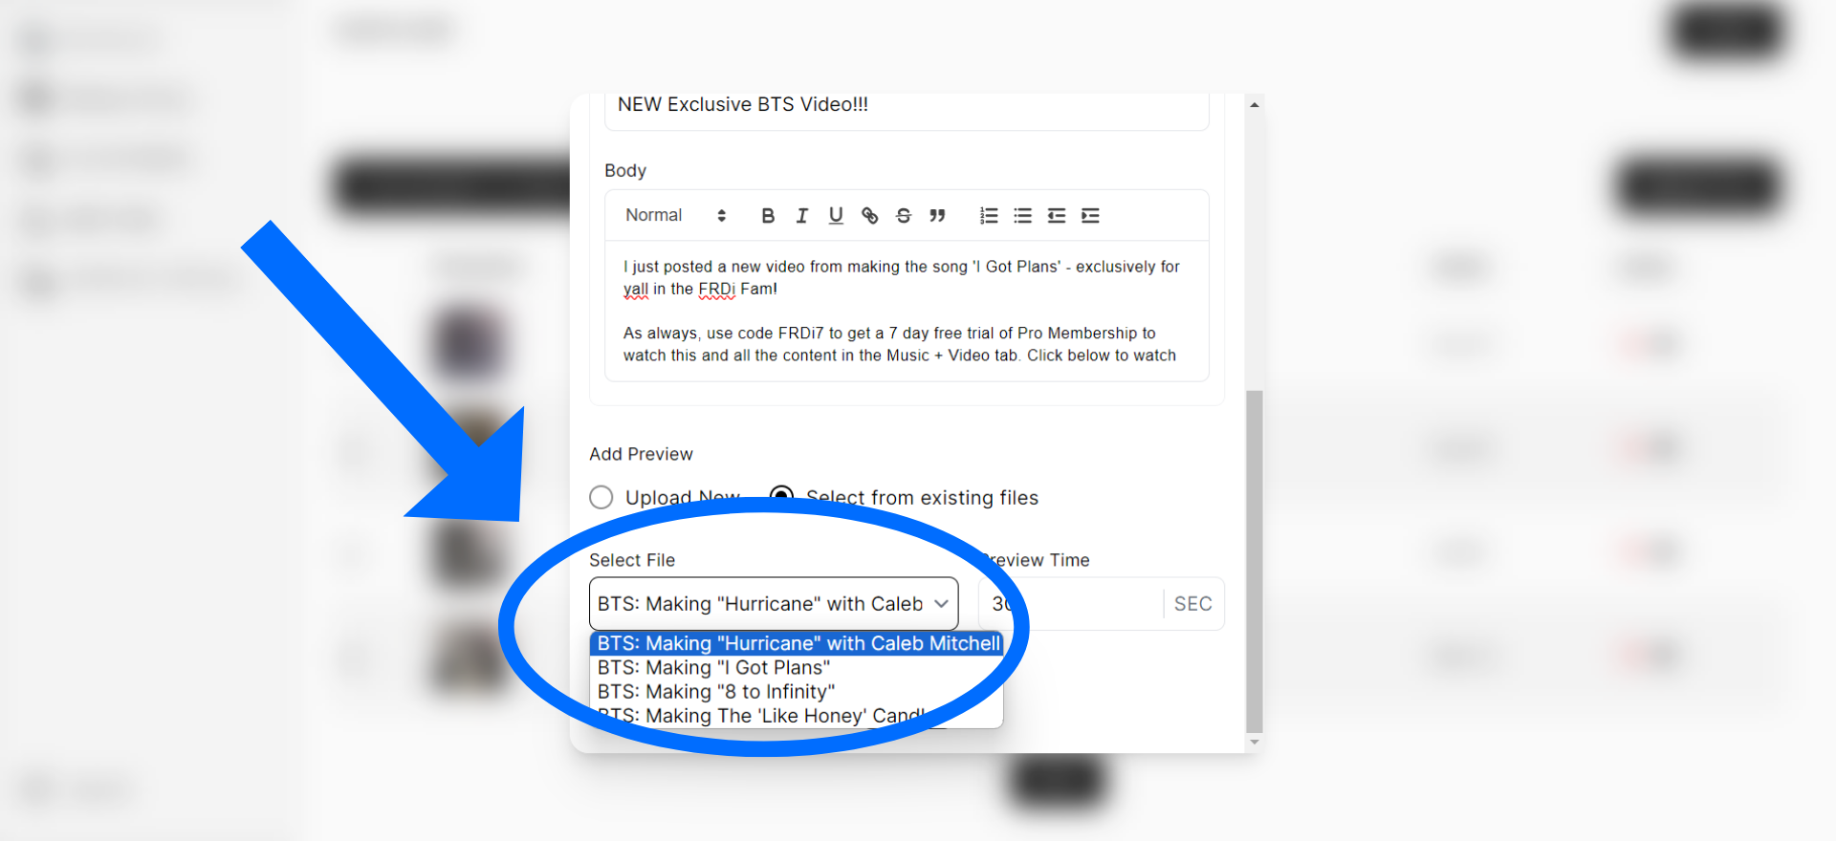Click the modal's vertical scrollbar thumb
This screenshot has width=1836, height=841.
coord(1255,559)
